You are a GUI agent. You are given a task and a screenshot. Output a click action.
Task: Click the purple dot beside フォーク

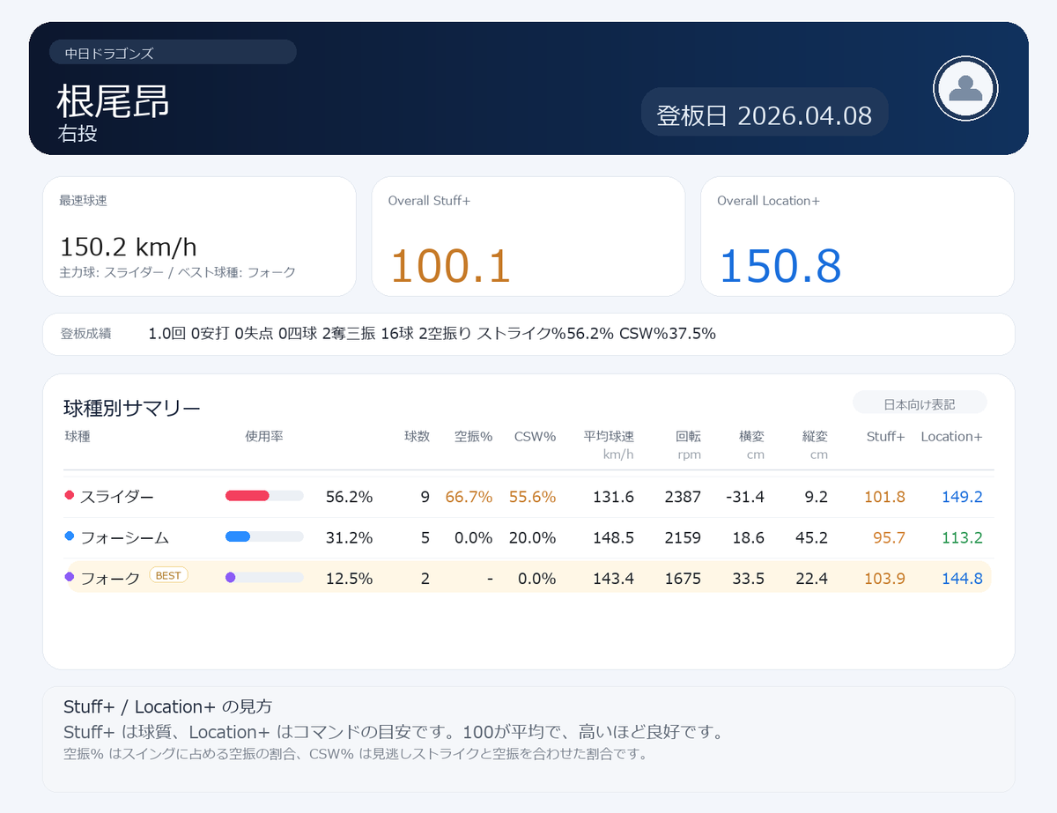pyautogui.click(x=70, y=577)
